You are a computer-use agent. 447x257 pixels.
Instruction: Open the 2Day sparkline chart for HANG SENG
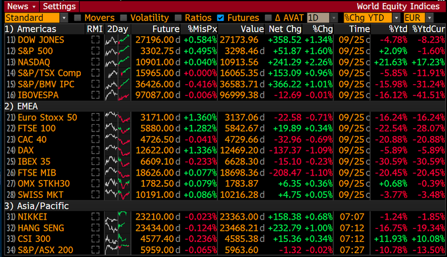pyautogui.click(x=118, y=228)
